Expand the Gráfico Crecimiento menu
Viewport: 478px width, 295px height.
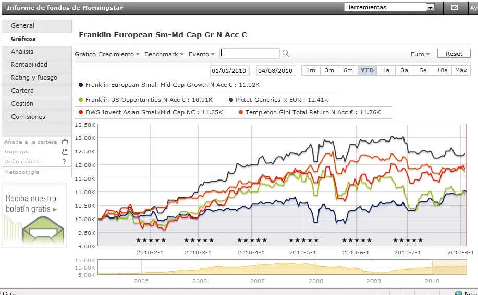point(107,54)
